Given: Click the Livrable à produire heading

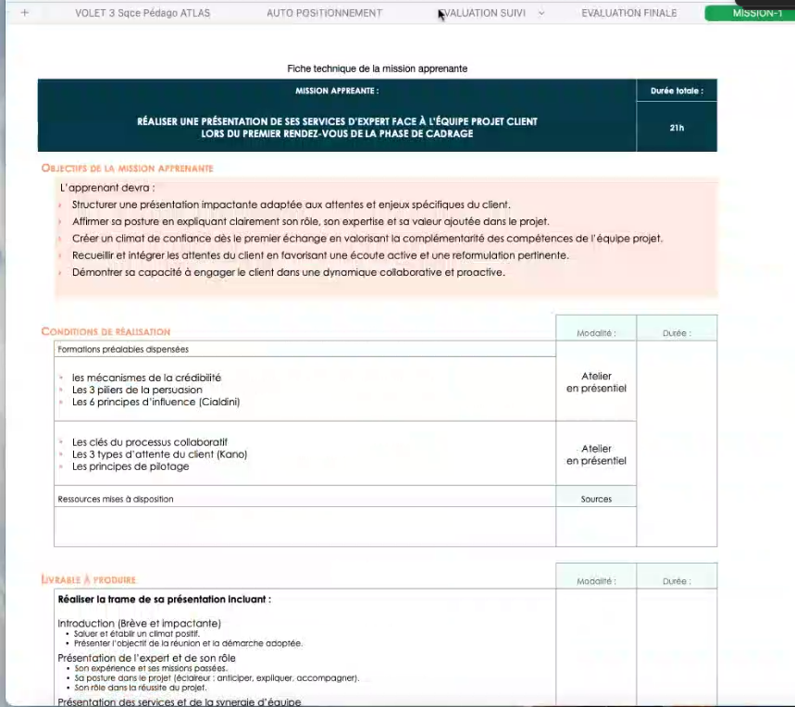Looking at the screenshot, I should point(89,580).
